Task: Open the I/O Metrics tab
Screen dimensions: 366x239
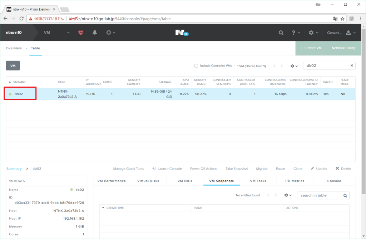Action: coord(295,181)
